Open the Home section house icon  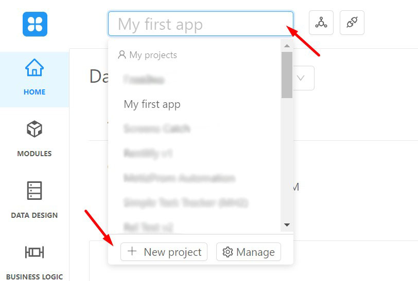(x=34, y=68)
